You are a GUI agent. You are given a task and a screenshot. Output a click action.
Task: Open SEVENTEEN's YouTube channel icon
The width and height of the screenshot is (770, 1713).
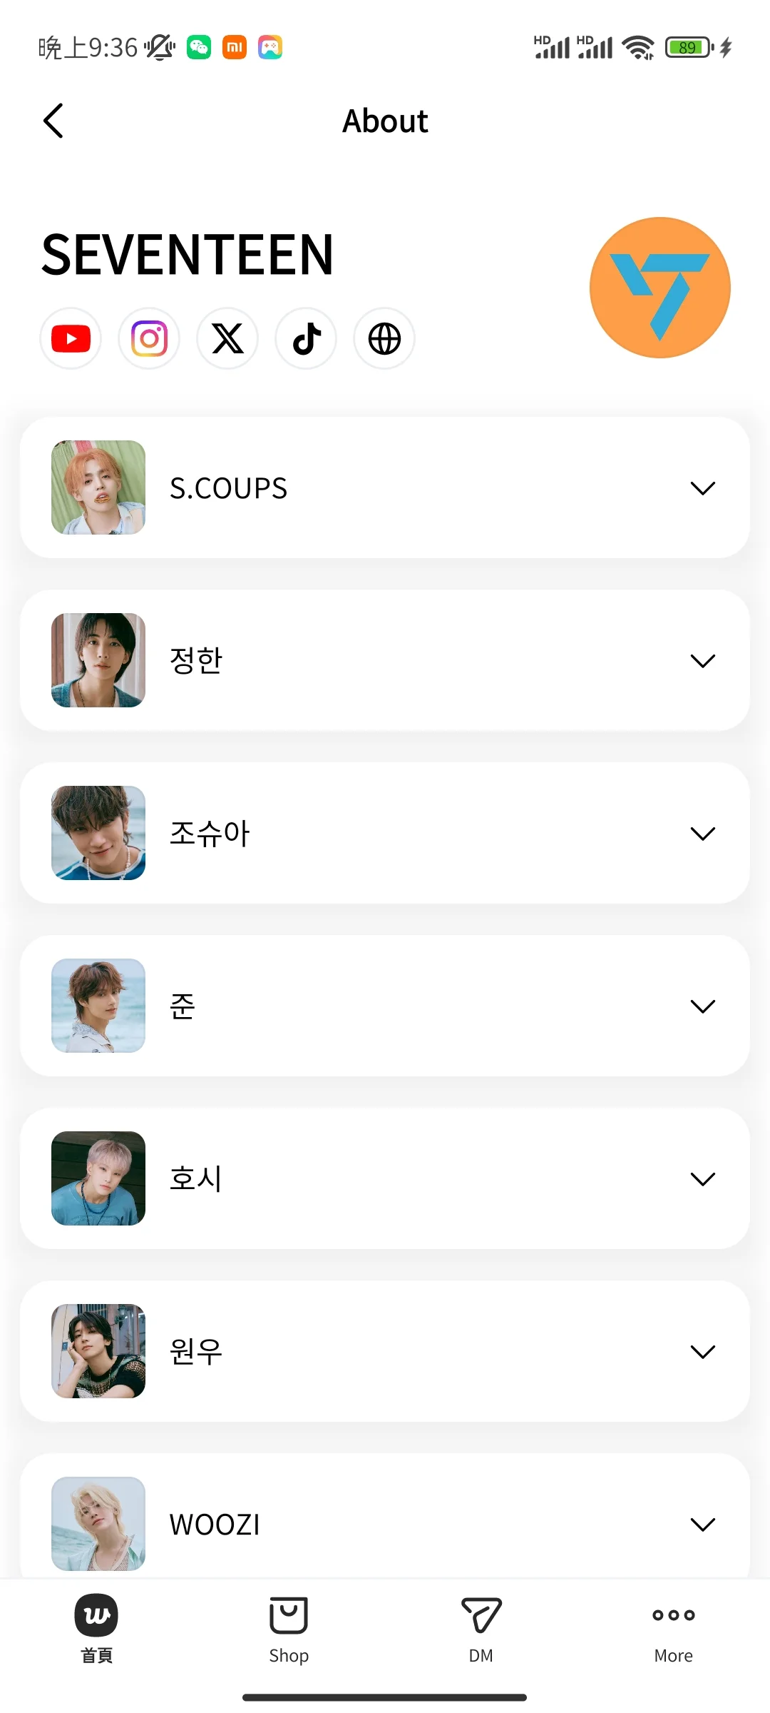pyautogui.click(x=71, y=338)
